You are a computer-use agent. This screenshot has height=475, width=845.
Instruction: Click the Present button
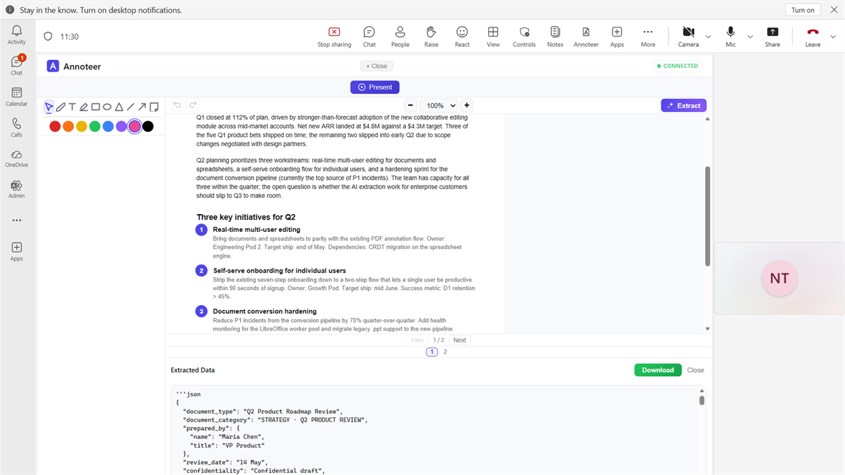(375, 87)
